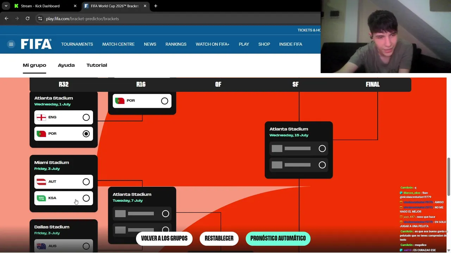Open the SHOP menu item
This screenshot has height=253, width=451.
pyautogui.click(x=264, y=44)
